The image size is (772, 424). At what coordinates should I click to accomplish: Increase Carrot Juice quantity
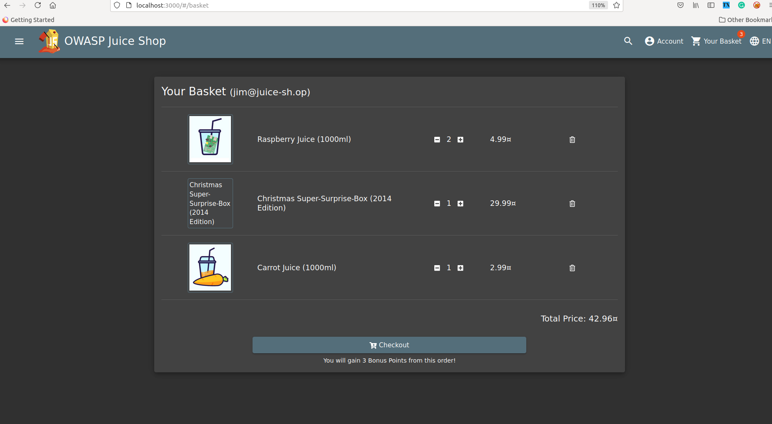click(x=461, y=268)
